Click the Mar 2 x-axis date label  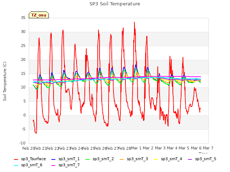(148, 148)
